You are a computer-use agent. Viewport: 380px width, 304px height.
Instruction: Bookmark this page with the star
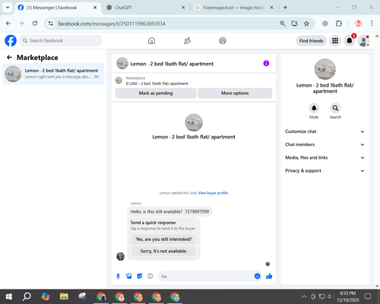[306, 24]
